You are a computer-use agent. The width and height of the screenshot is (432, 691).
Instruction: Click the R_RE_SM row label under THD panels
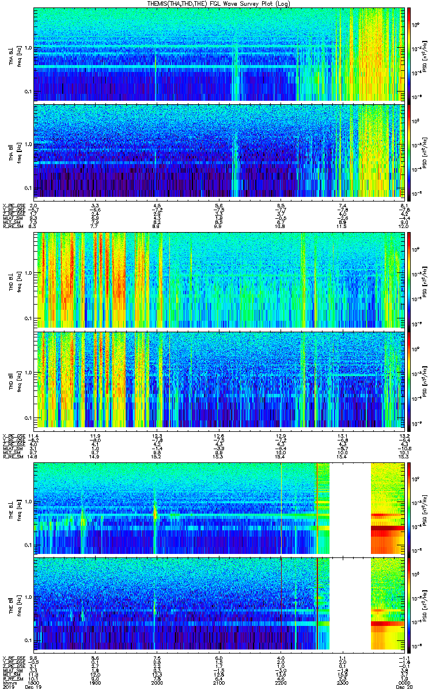[14, 458]
